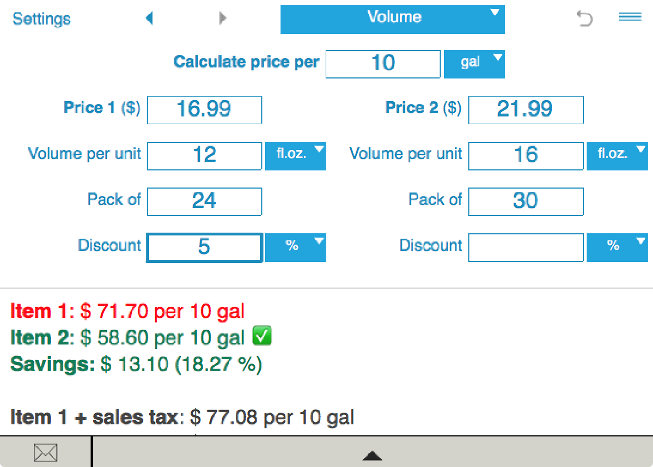Click item 2 Volume per unit field
653x467 pixels.
[526, 156]
